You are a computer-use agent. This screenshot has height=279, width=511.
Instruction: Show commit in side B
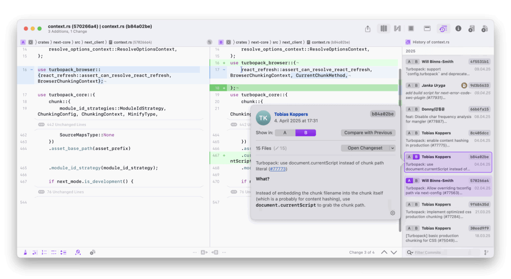(306, 133)
